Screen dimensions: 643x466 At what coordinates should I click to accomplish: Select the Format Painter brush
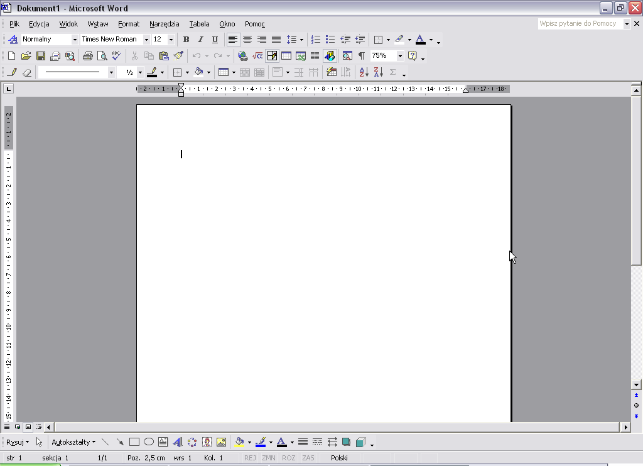tap(178, 56)
